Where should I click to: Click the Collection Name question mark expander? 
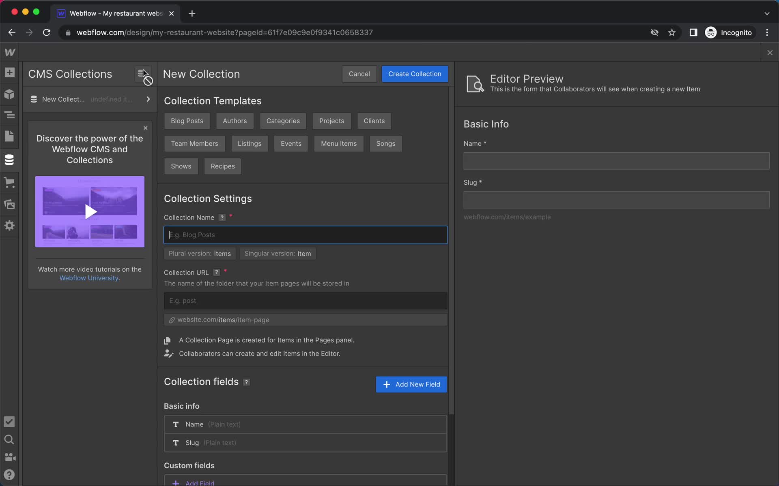[x=223, y=217]
